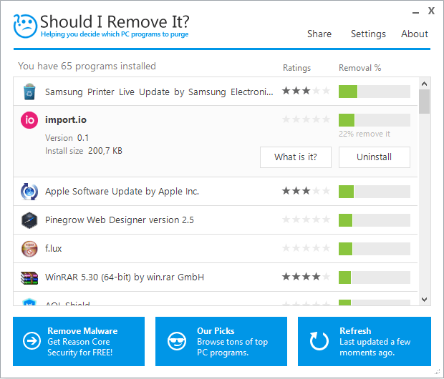Select Apple Software Update by Apple Inc.
Viewport: 444px width, 379px height.
pyautogui.click(x=122, y=192)
